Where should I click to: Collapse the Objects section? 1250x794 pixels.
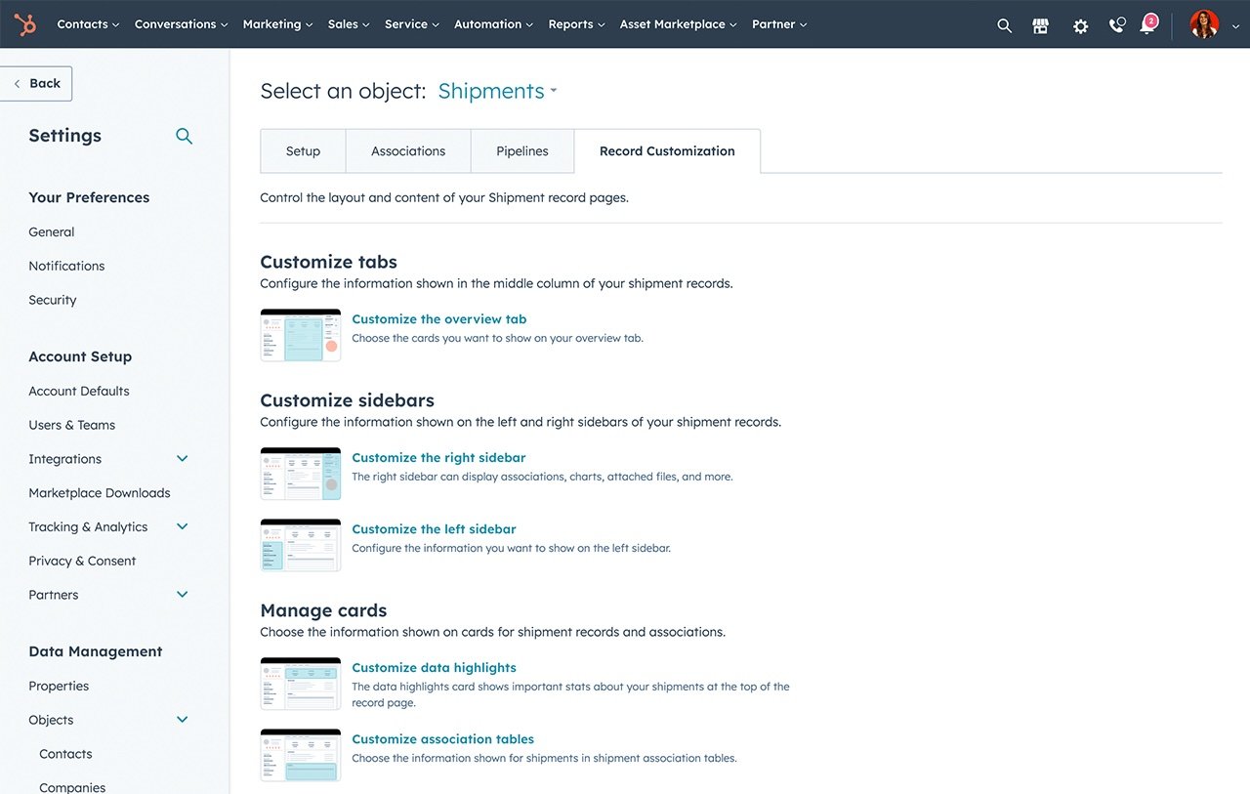pyautogui.click(x=182, y=719)
